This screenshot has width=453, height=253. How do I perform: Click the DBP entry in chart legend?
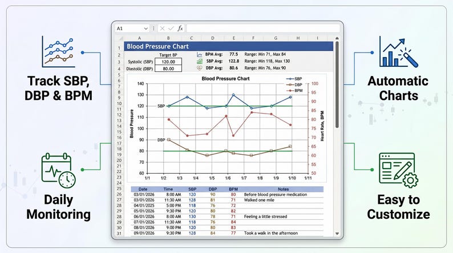pyautogui.click(x=294, y=85)
